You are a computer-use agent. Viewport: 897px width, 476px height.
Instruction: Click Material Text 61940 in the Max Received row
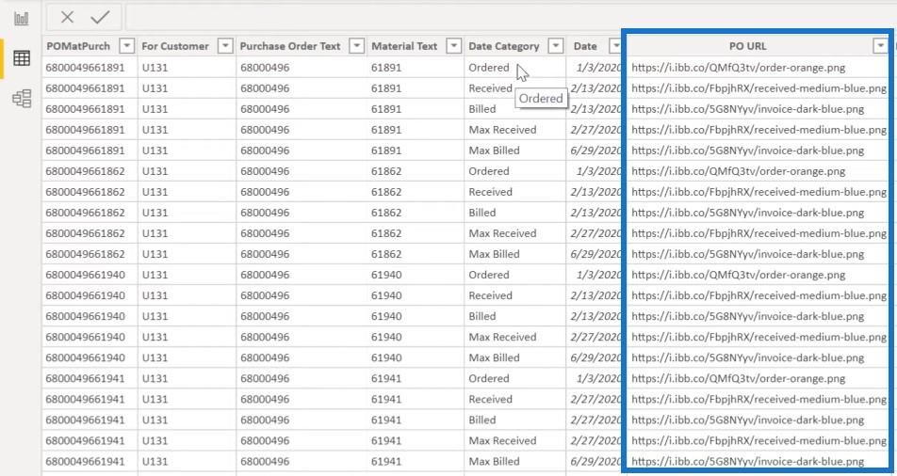386,337
